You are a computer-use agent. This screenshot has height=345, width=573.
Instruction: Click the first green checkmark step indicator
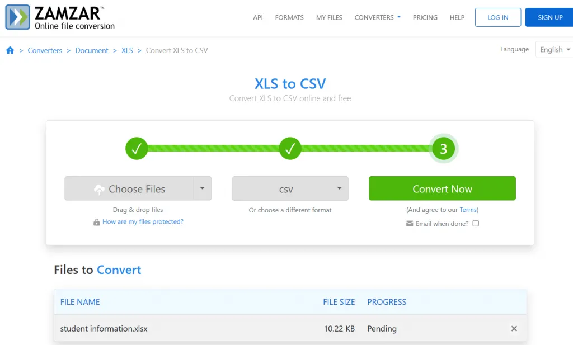pyautogui.click(x=137, y=148)
